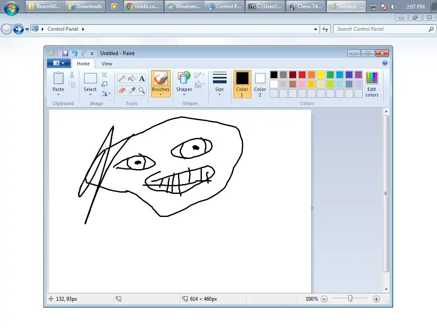
Task: Pick the yellow color swatch
Action: 321,75
